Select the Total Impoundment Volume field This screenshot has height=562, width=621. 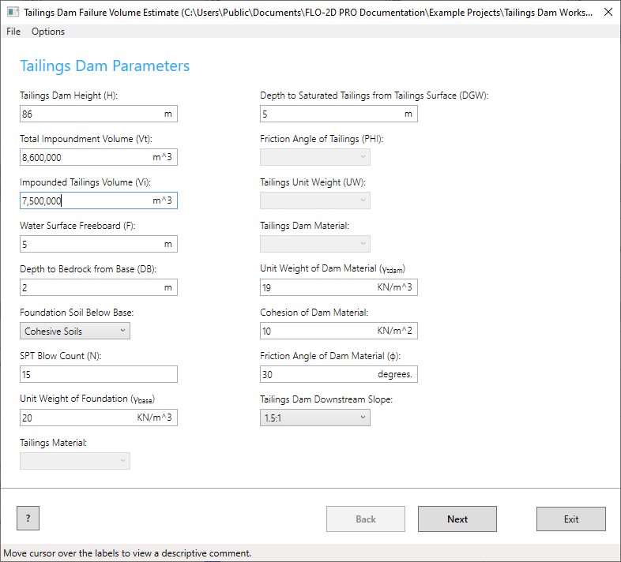(85, 158)
